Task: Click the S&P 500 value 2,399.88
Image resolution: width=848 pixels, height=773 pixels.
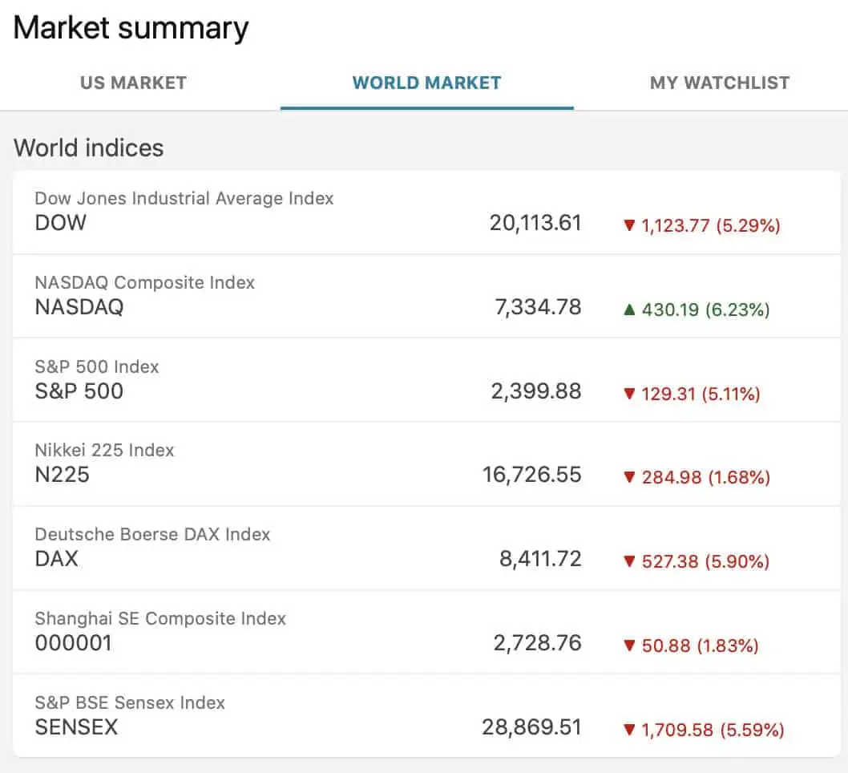Action: [x=536, y=391]
